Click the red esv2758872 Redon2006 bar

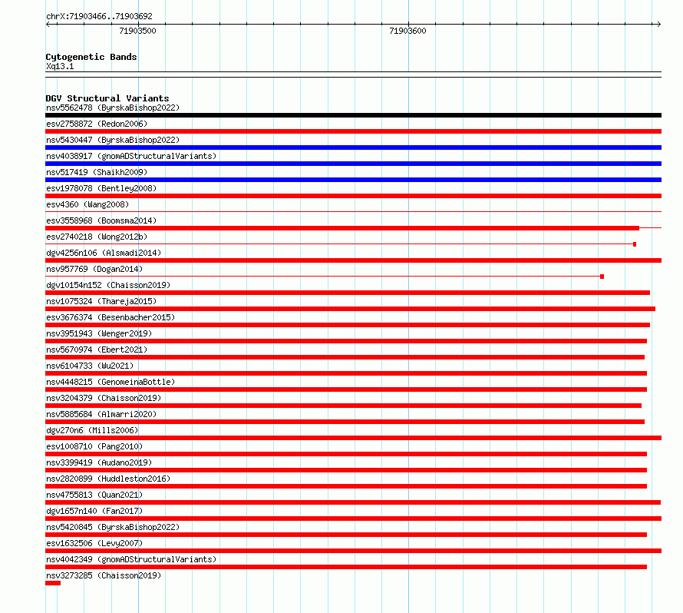coord(353,131)
